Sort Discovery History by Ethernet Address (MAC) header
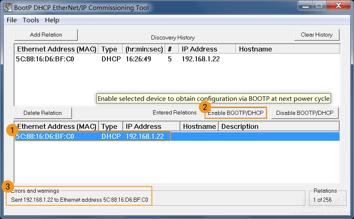 56,49
